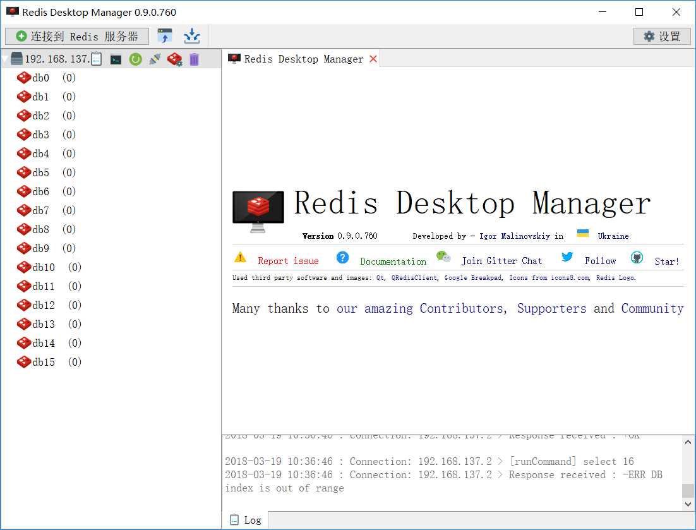
Task: Open the QRedisClient link
Action: [415, 278]
